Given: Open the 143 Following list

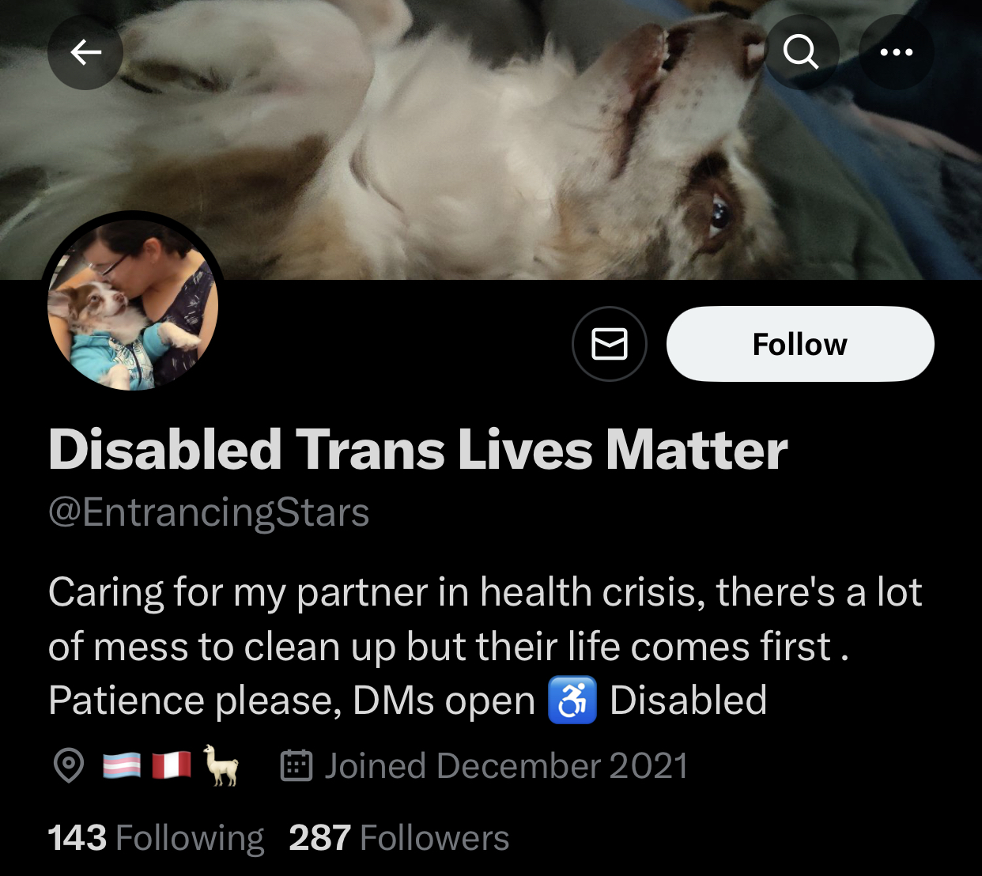Looking at the screenshot, I should pyautogui.click(x=156, y=838).
